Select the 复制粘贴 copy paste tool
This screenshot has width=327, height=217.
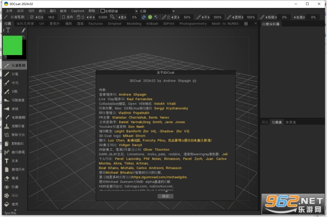click(x=14, y=143)
